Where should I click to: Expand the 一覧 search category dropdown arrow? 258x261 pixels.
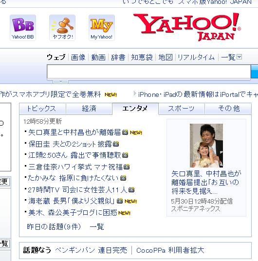pyautogui.click(x=240, y=57)
